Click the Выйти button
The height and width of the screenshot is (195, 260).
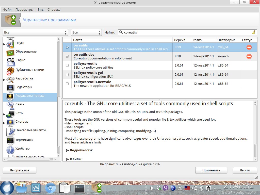pyautogui.click(x=245, y=170)
